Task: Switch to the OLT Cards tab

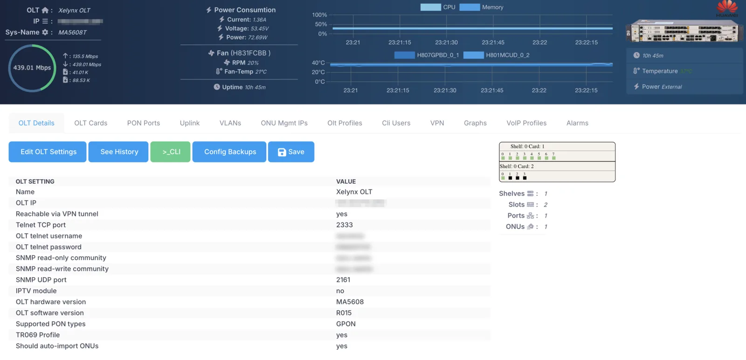Action: (x=91, y=123)
